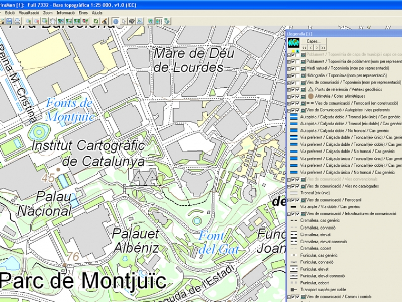Activate the blue Information query tool
The height and width of the screenshot is (302, 402).
(x=115, y=21)
